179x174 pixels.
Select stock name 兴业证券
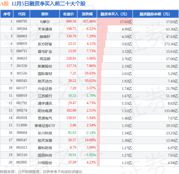45,89
